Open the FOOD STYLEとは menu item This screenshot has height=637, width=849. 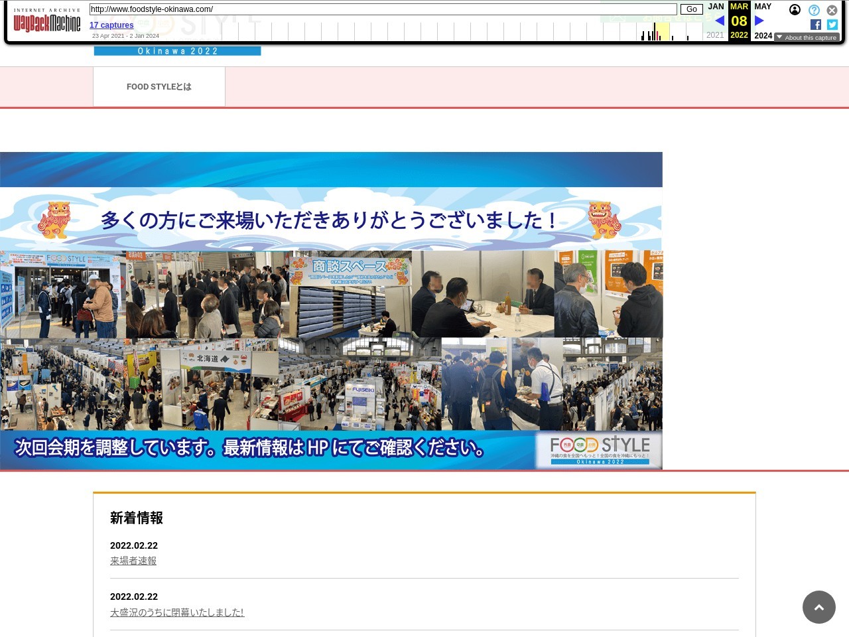coord(159,87)
